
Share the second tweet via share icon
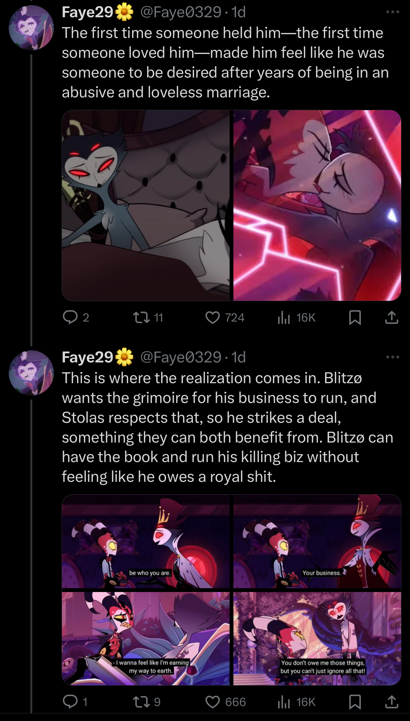[x=392, y=702]
